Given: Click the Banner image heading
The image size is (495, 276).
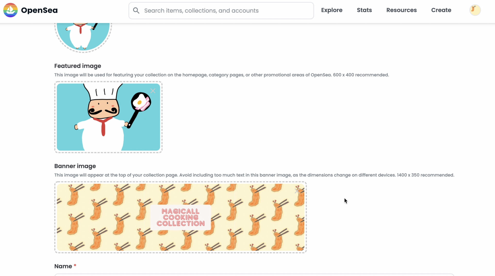Looking at the screenshot, I should 75,166.
